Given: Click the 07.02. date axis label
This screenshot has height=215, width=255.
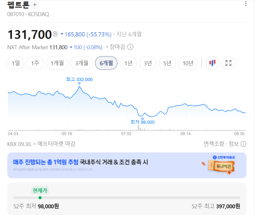Looking at the screenshot, I should [127, 134].
